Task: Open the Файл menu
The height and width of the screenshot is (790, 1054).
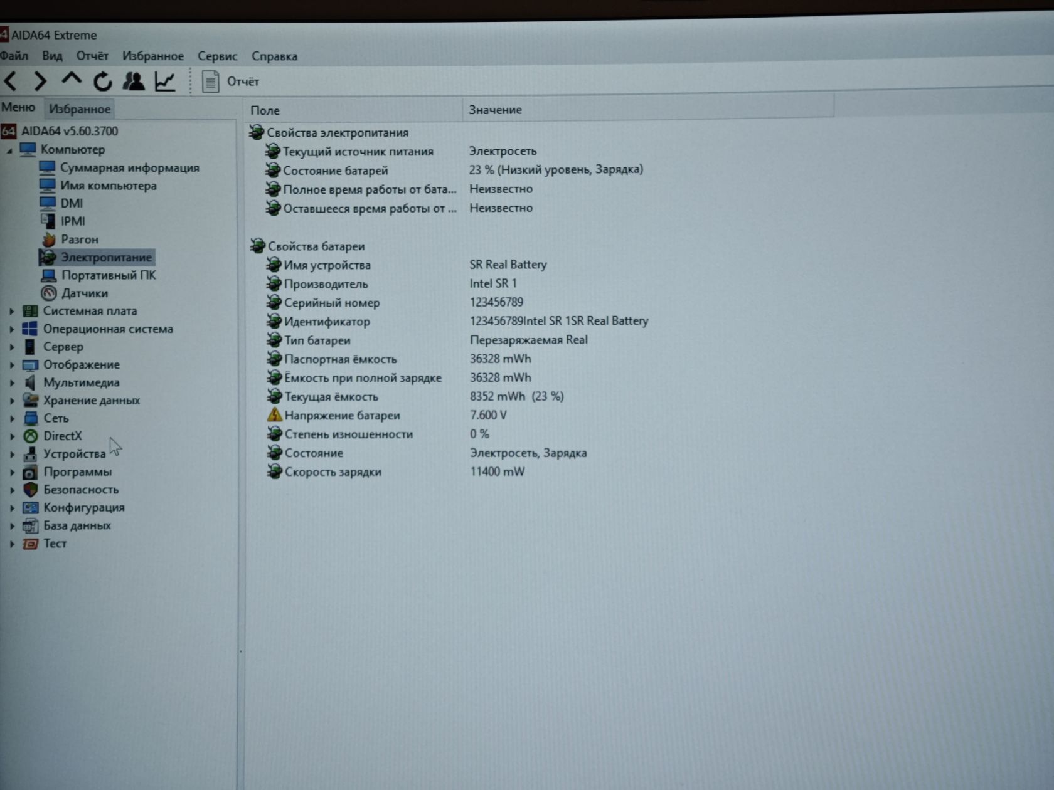Action: (x=14, y=56)
